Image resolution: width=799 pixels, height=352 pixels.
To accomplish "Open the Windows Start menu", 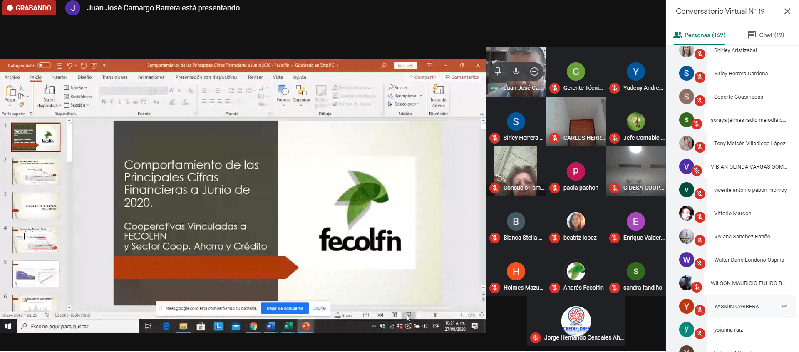I will [8, 327].
